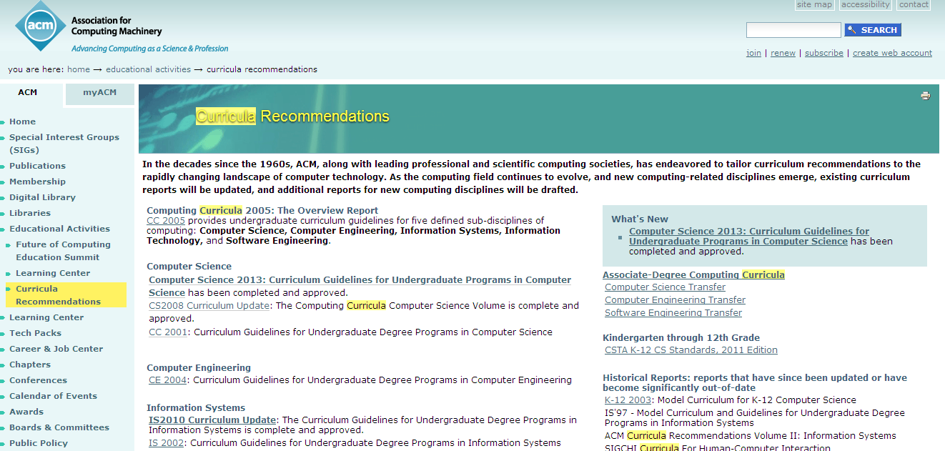Screen dimensions: 945x451
Task: Select Home in sidebar menu
Action: (22, 122)
